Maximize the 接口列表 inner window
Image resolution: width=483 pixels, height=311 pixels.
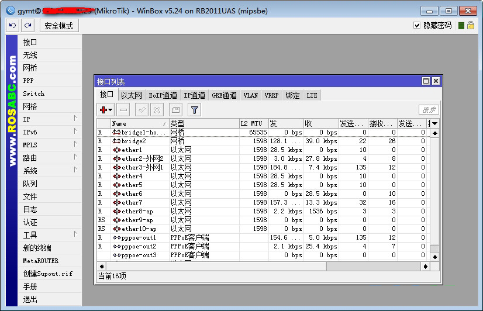tap(426, 81)
